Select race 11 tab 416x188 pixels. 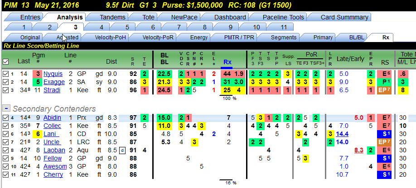(x=283, y=27)
